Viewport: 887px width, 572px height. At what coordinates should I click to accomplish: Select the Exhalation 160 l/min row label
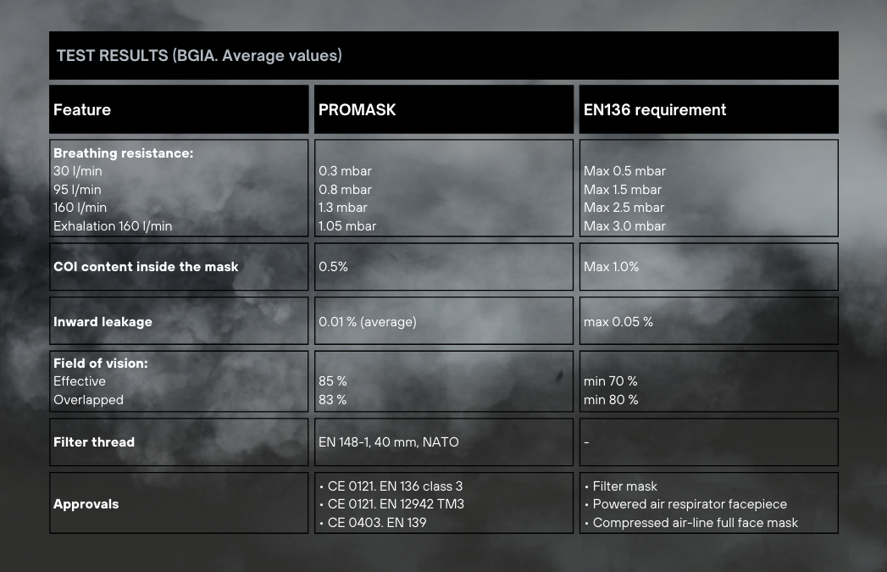[x=113, y=226]
